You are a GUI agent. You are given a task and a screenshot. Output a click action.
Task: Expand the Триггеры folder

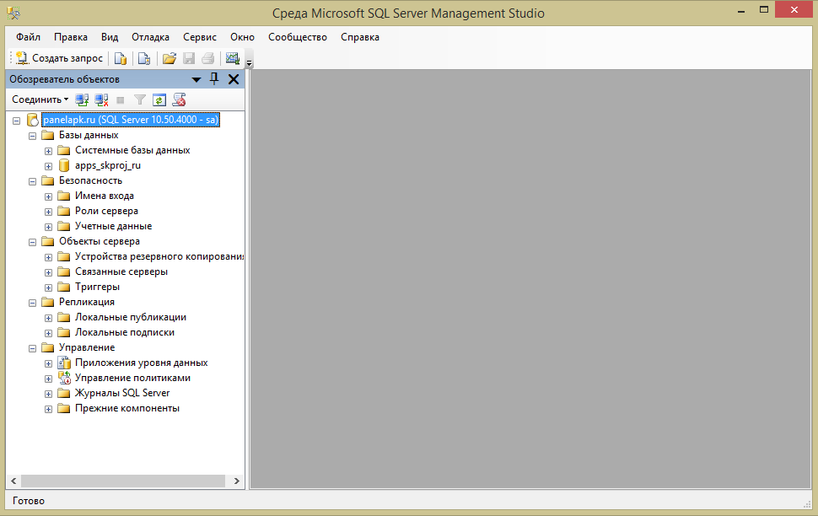coord(49,288)
